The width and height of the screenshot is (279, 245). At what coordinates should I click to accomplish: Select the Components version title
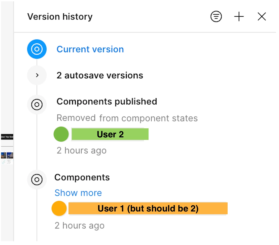82,177
